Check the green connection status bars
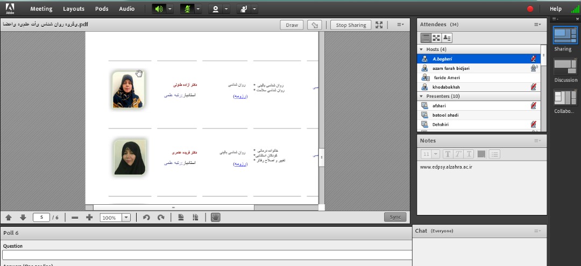 click(x=575, y=9)
